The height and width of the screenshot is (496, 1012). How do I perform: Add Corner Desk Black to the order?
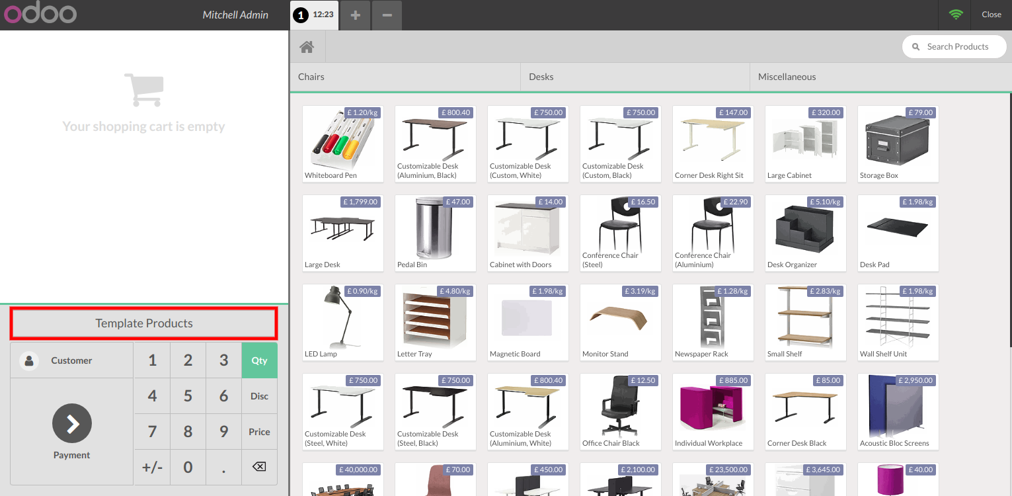point(806,411)
